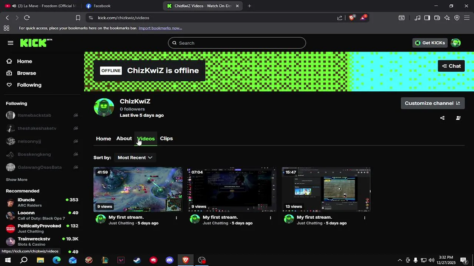The height and width of the screenshot is (266, 474).
Task: Toggle notifications for Itsmebackstab
Action: coord(76,115)
